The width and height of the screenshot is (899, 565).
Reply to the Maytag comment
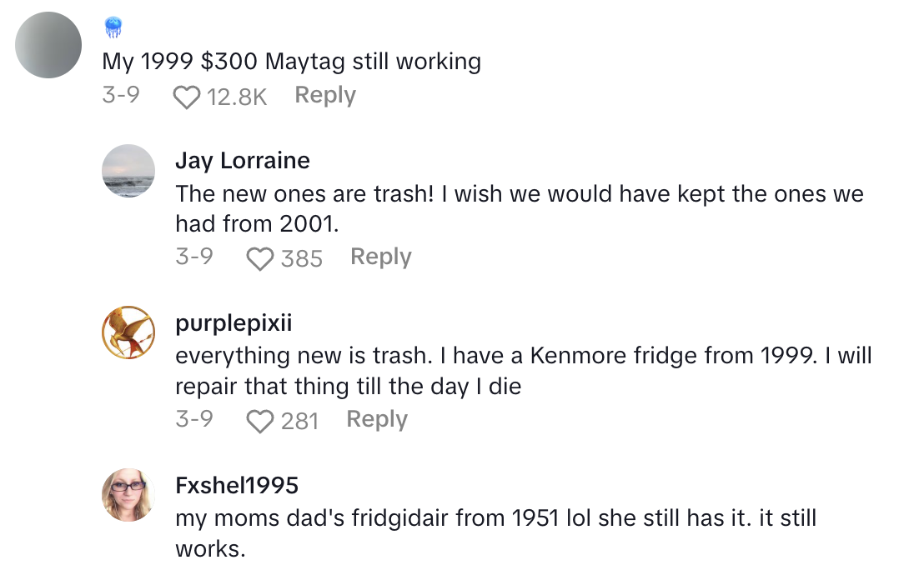pyautogui.click(x=324, y=95)
